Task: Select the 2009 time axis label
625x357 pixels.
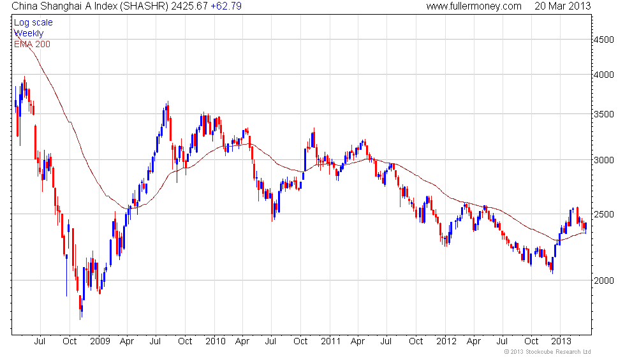Action: coord(99,342)
